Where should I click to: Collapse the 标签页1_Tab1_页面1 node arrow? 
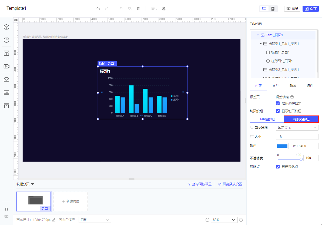261,44
